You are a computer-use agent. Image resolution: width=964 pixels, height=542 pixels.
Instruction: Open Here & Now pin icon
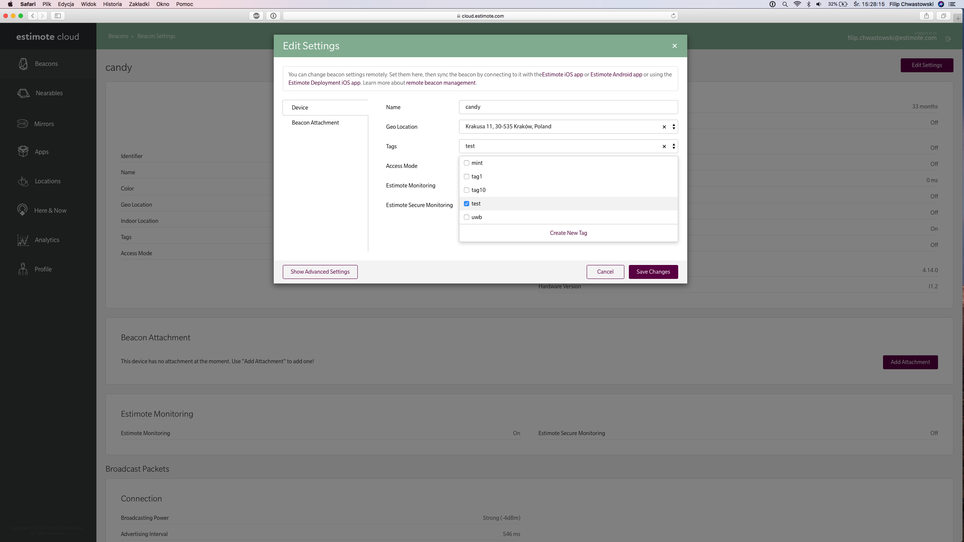point(22,210)
